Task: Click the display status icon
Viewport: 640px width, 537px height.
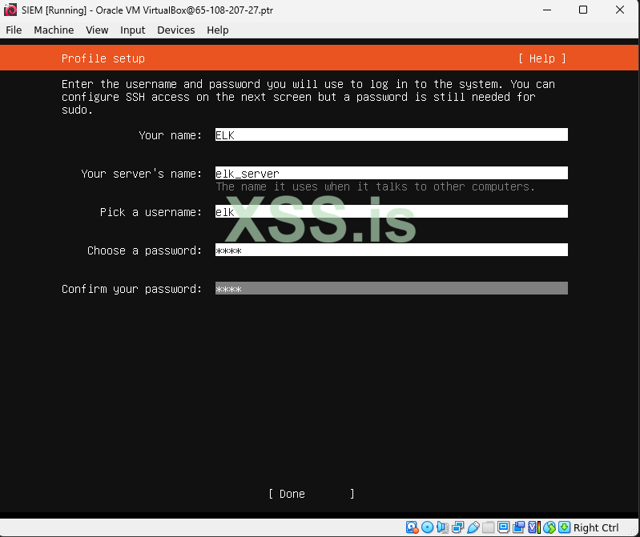Action: coord(503,527)
